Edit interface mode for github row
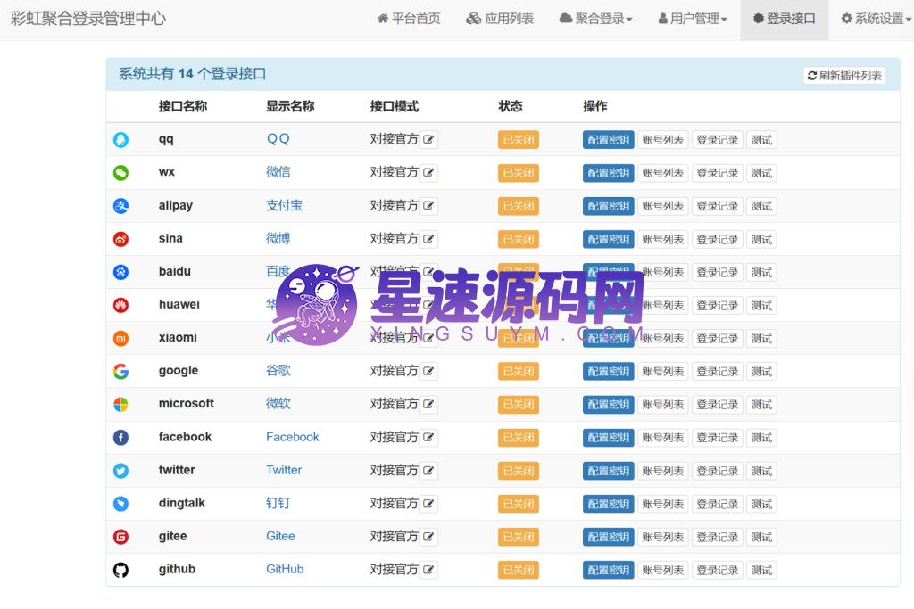 point(428,570)
